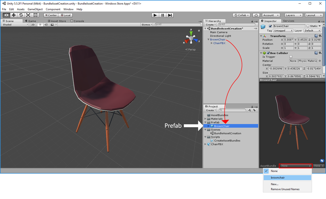Open the File menu
326x199 pixels.
(4, 9)
